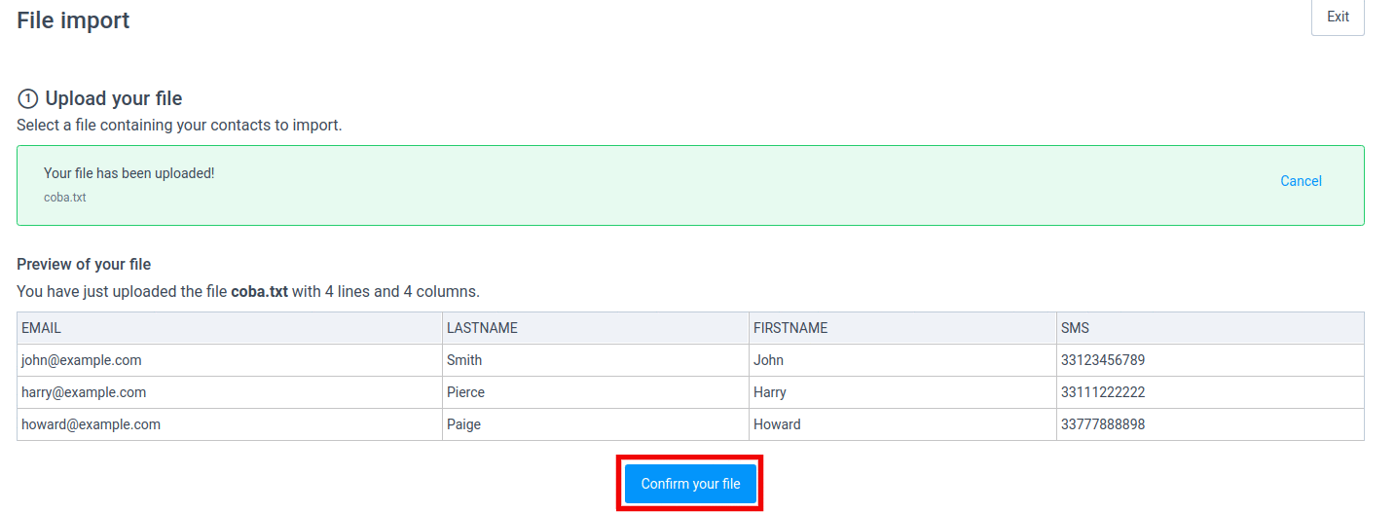Select the Smith last name cell
Image resolution: width=1395 pixels, height=513 pixels.
pyautogui.click(x=464, y=360)
